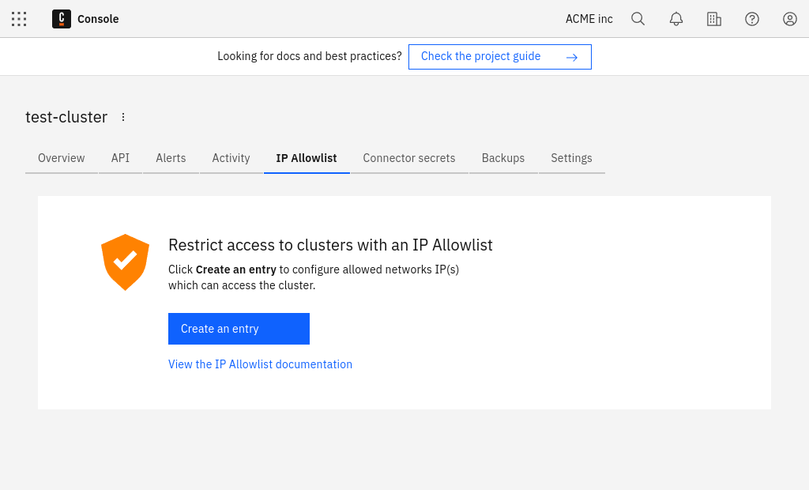Open the Connector secrets tab
This screenshot has width=809, height=490.
[409, 158]
